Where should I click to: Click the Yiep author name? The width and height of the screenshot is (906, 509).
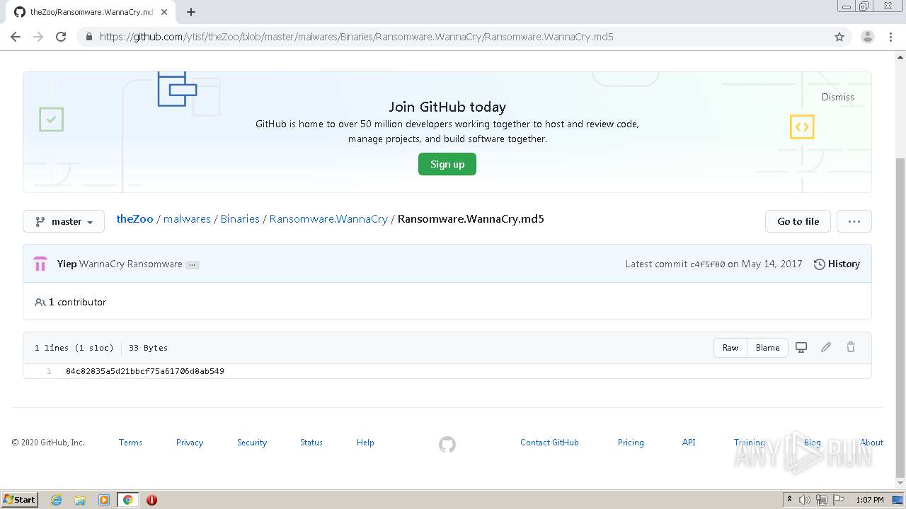pos(67,264)
